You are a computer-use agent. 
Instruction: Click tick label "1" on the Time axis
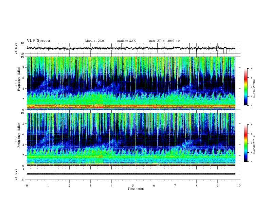tap(48, 186)
